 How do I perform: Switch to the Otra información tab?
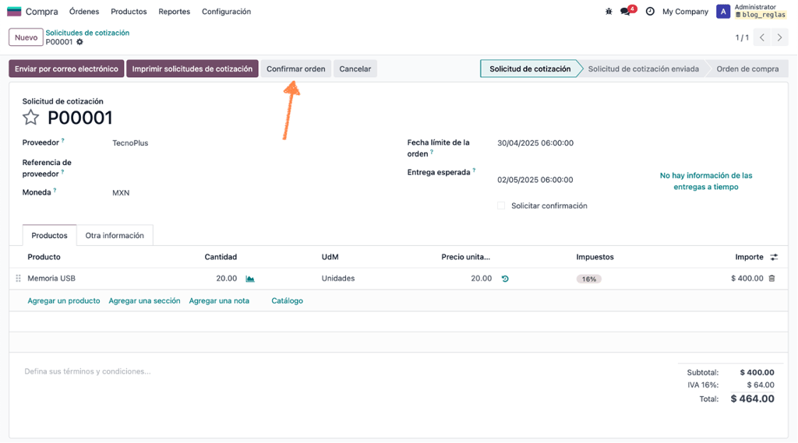115,235
